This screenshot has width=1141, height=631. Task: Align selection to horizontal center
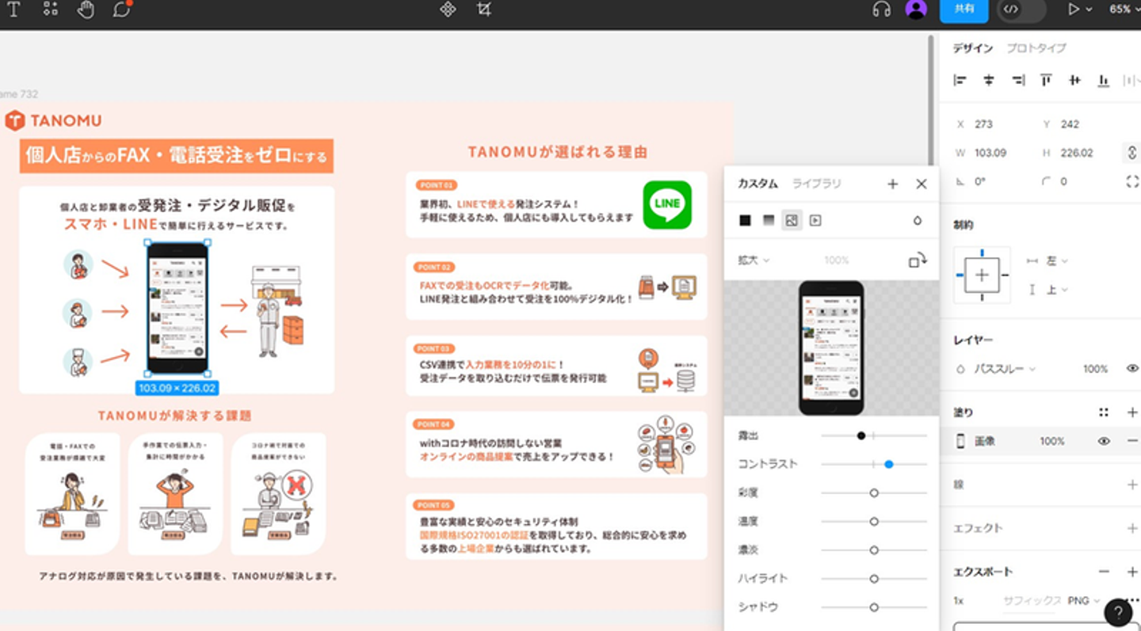[989, 80]
